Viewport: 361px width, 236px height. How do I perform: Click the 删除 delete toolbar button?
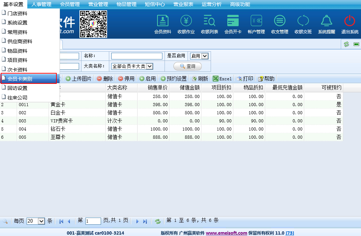tap(105, 79)
